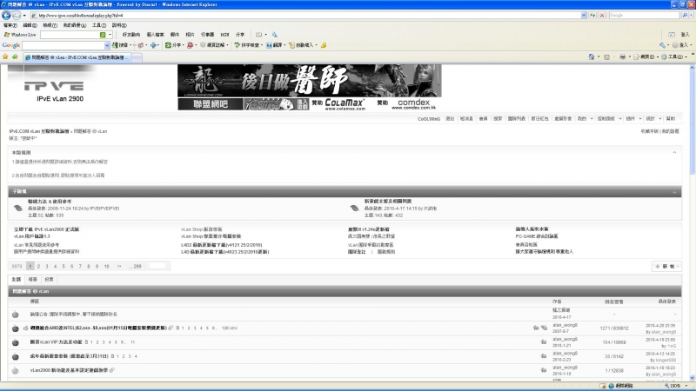Click the Home icon in command bar
This screenshot has width=696, height=391.
pos(592,56)
